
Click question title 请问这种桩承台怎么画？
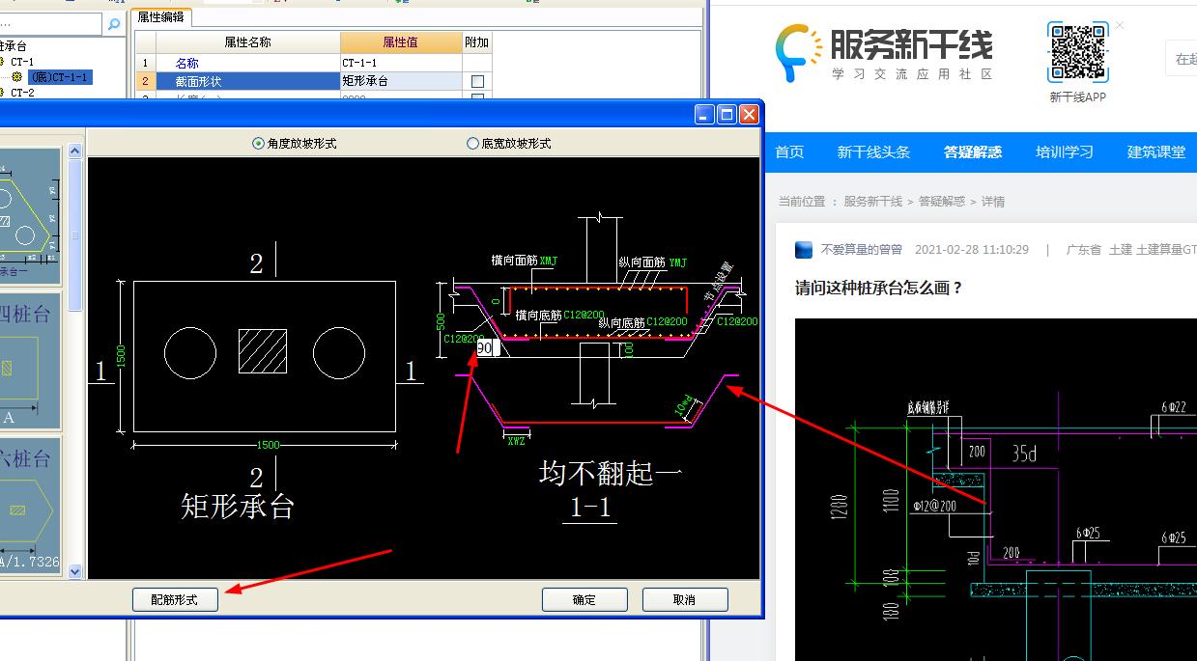click(x=879, y=288)
